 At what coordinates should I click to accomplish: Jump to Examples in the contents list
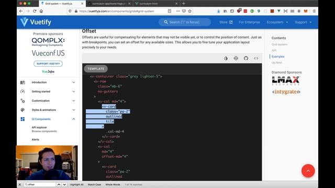[278, 57]
